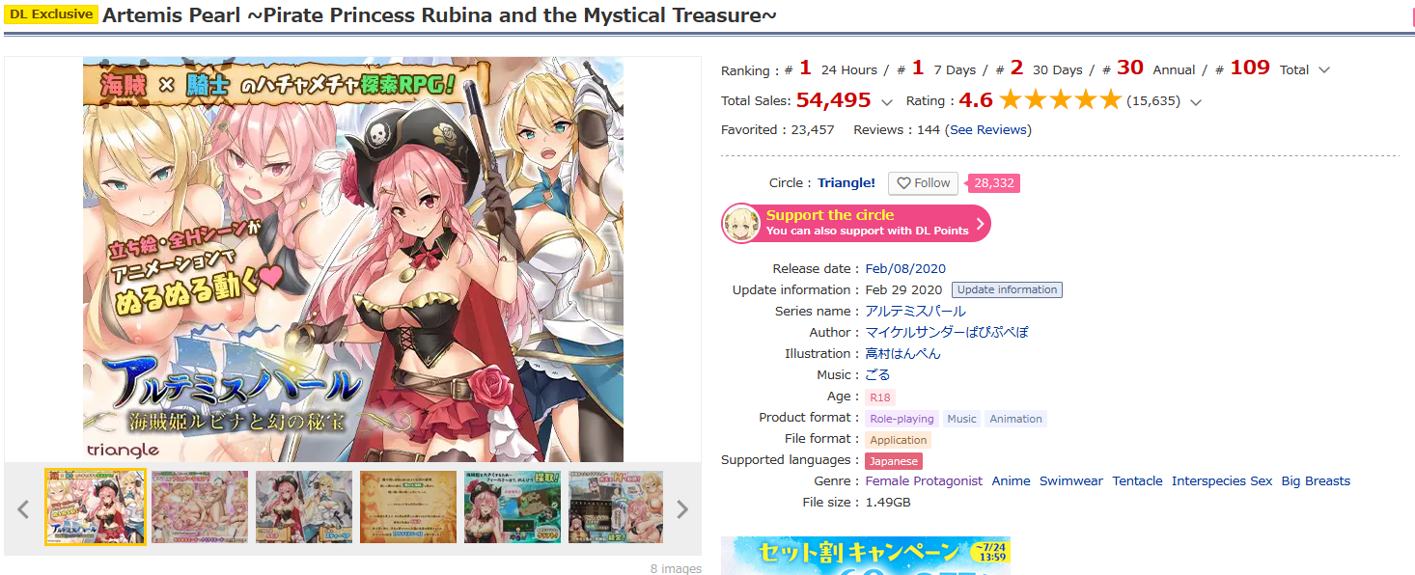The image size is (1415, 575).
Task: Click the heart Follow button
Action: pos(923,183)
